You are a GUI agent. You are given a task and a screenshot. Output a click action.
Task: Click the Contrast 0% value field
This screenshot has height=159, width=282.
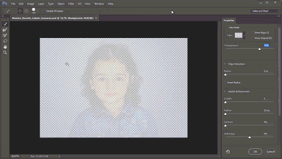click(268, 122)
